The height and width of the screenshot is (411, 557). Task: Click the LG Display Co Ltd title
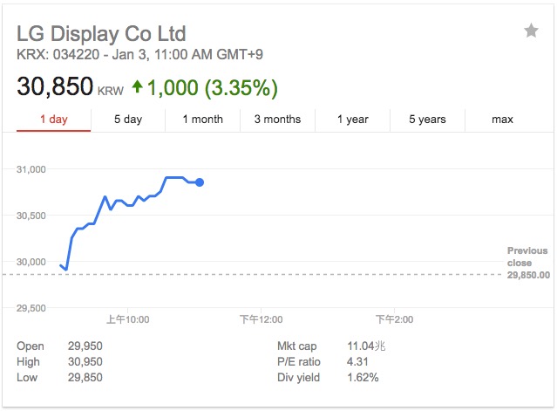pos(101,35)
